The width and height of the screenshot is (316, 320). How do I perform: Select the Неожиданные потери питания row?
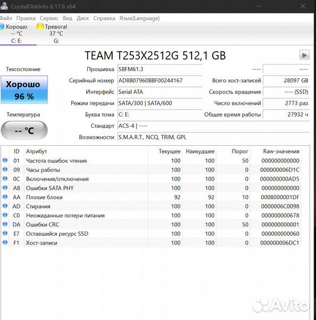coord(152,215)
